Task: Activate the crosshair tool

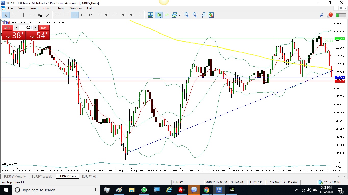Action: coord(14,15)
